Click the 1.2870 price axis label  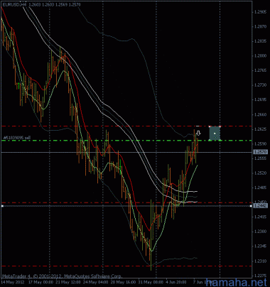(260, 26)
